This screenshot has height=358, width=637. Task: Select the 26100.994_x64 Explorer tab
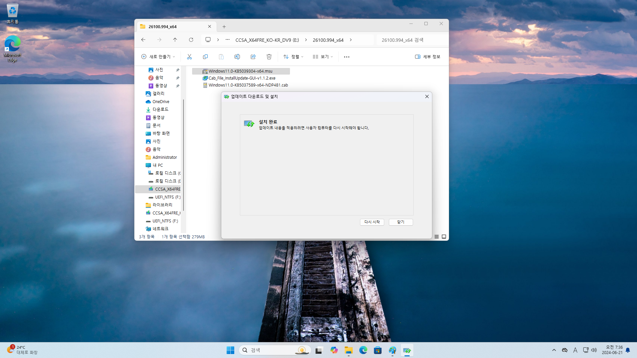[173, 27]
